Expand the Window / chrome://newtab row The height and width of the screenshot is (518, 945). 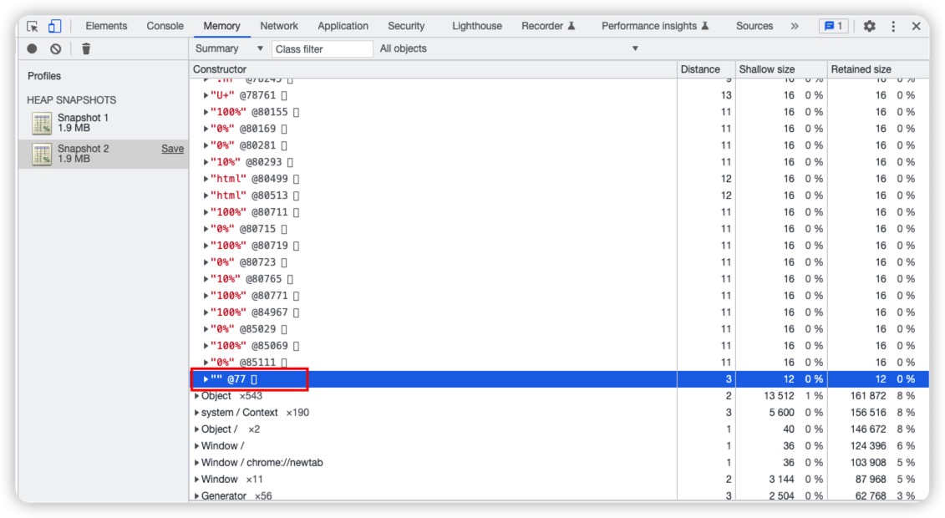[197, 463]
